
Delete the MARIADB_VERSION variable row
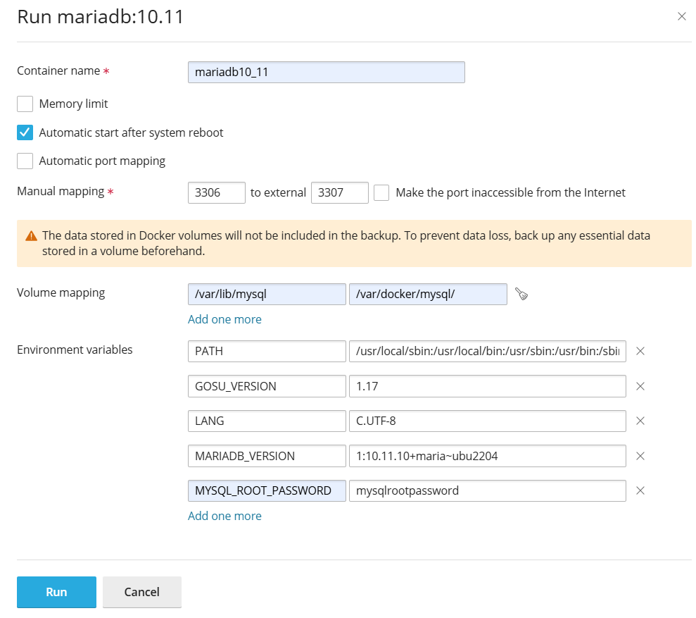pos(640,456)
